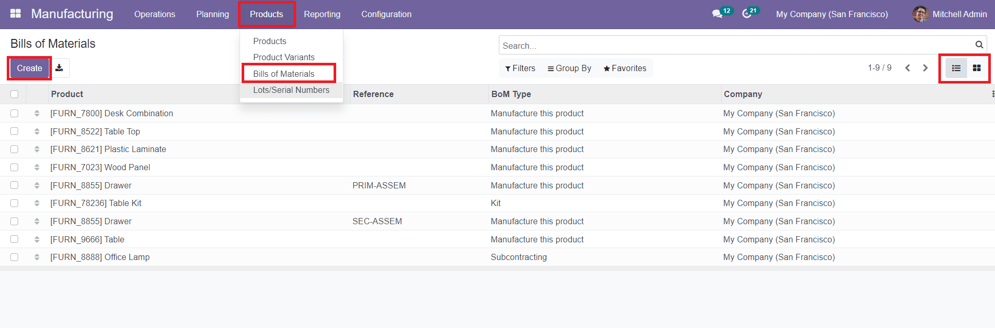The width and height of the screenshot is (995, 328).
Task: Click the 1-9 / 9 pager counter
Action: [x=880, y=68]
